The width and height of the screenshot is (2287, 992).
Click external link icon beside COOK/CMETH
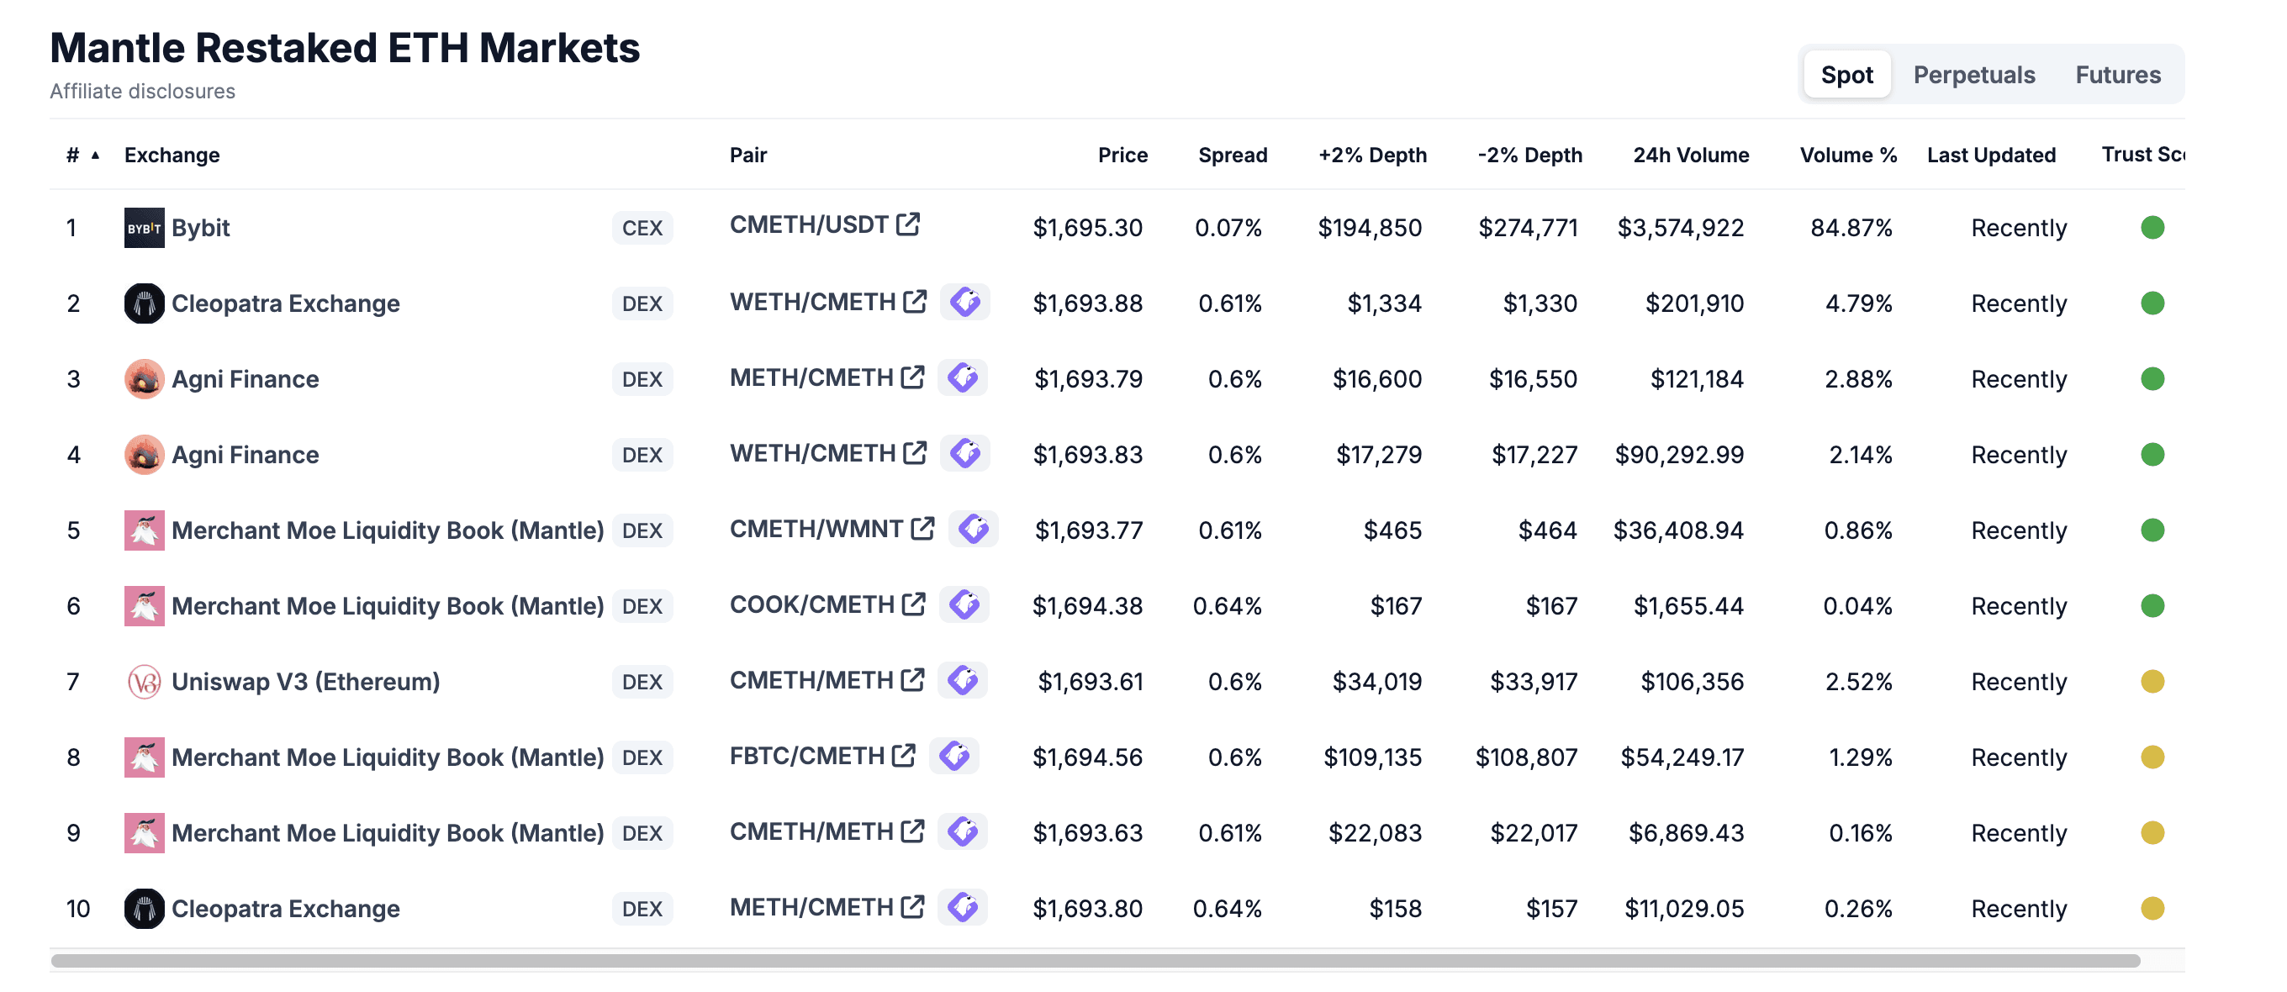[x=914, y=604]
